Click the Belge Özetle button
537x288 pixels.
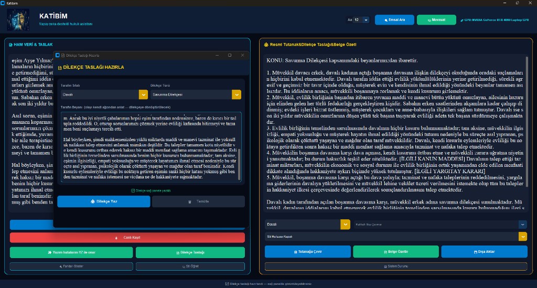pos(396,252)
